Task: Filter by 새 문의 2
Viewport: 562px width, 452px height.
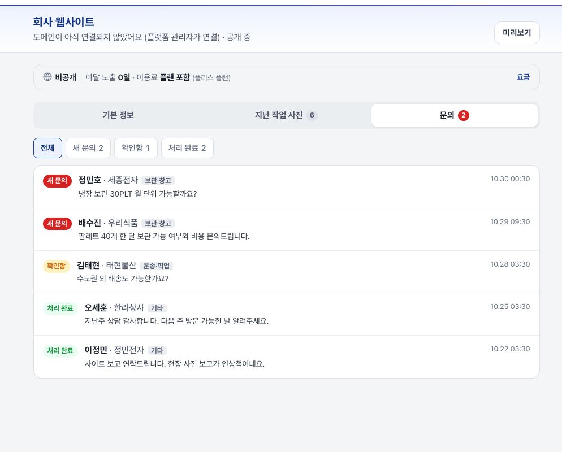Action: pyautogui.click(x=88, y=148)
